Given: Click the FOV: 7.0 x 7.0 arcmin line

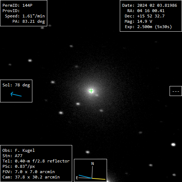Looking at the screenshot, I should tap(28, 172).
